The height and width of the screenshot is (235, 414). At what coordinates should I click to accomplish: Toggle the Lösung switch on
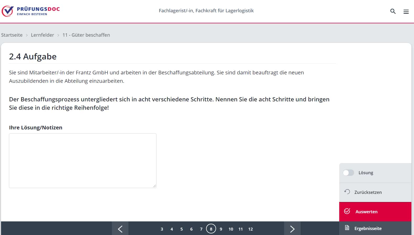click(348, 173)
